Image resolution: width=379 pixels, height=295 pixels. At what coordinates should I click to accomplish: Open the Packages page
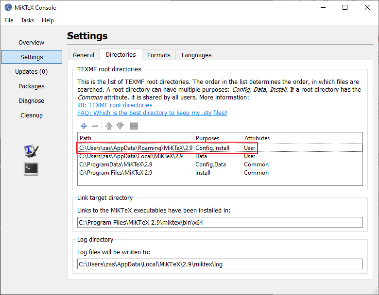click(32, 86)
